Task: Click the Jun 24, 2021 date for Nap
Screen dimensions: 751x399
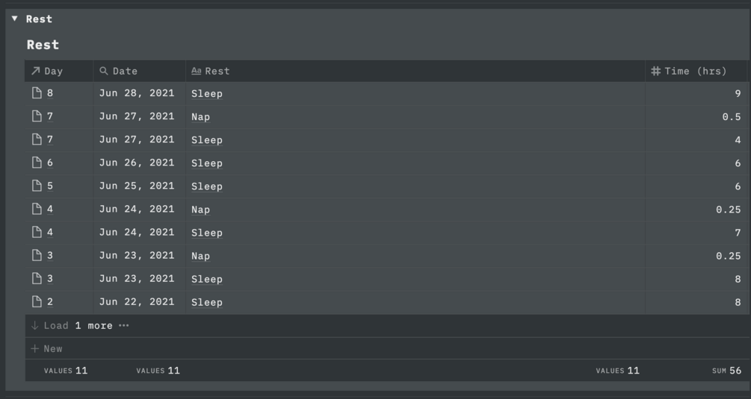Action: [137, 209]
